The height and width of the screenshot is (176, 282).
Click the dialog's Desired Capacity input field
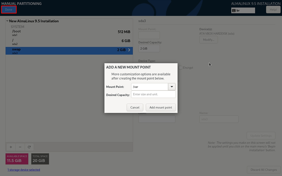(153, 94)
